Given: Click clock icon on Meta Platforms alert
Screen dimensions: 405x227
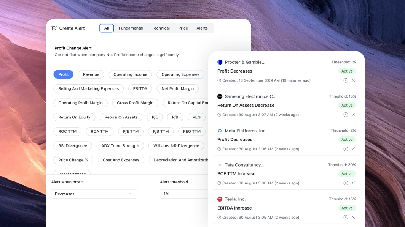Looking at the screenshot, I should tap(219, 149).
